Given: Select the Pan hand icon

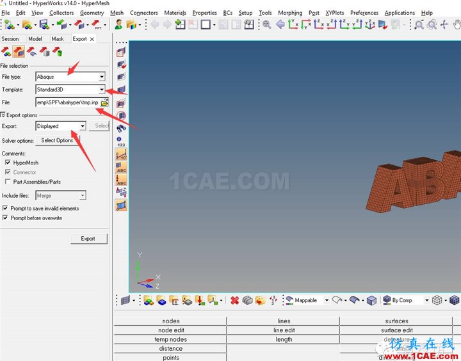Looking at the screenshot, I should click(457, 24).
